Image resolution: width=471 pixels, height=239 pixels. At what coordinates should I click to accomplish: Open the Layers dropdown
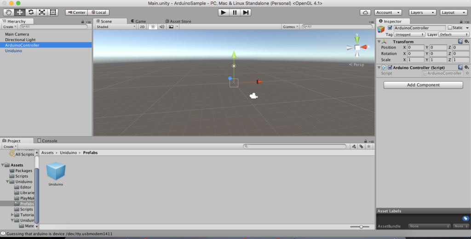point(423,12)
